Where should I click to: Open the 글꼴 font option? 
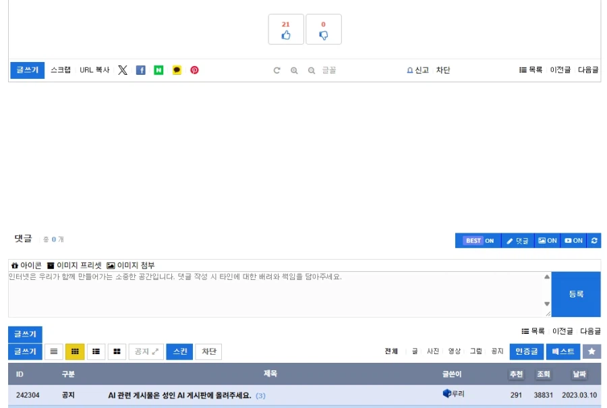(329, 70)
